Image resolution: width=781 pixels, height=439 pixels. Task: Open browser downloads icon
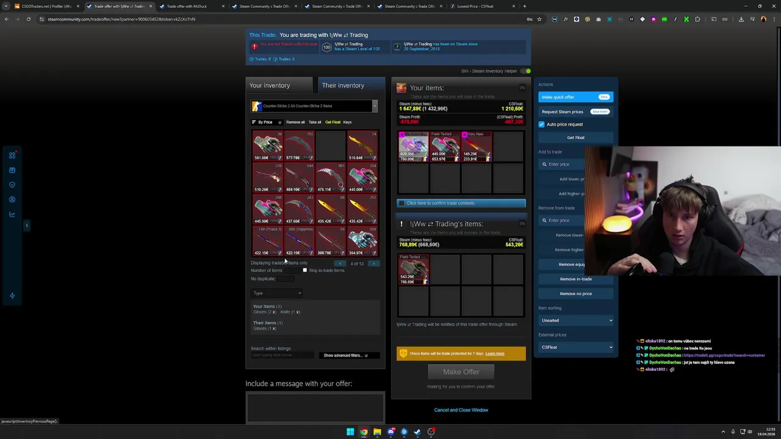pyautogui.click(x=741, y=19)
